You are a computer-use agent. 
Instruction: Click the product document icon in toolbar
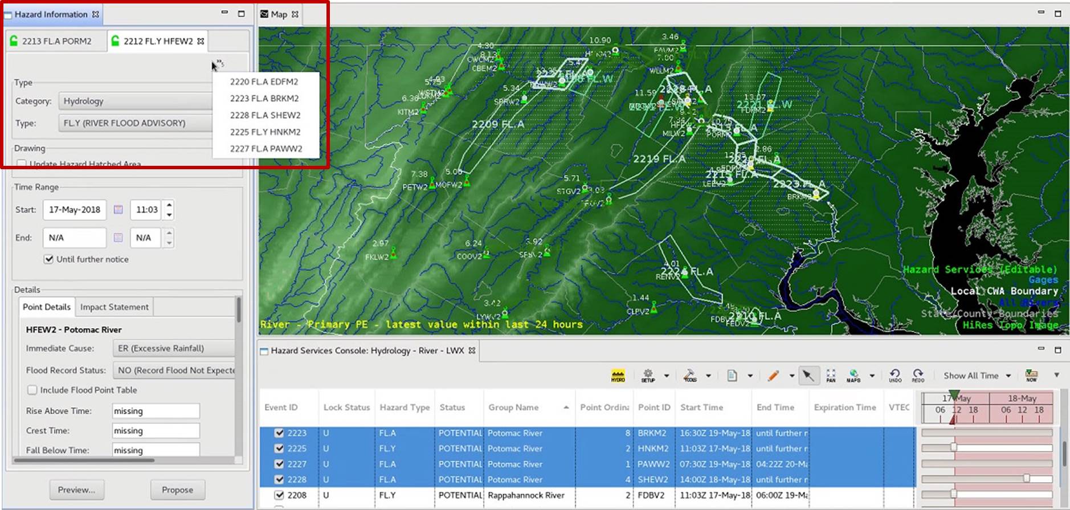click(x=732, y=376)
